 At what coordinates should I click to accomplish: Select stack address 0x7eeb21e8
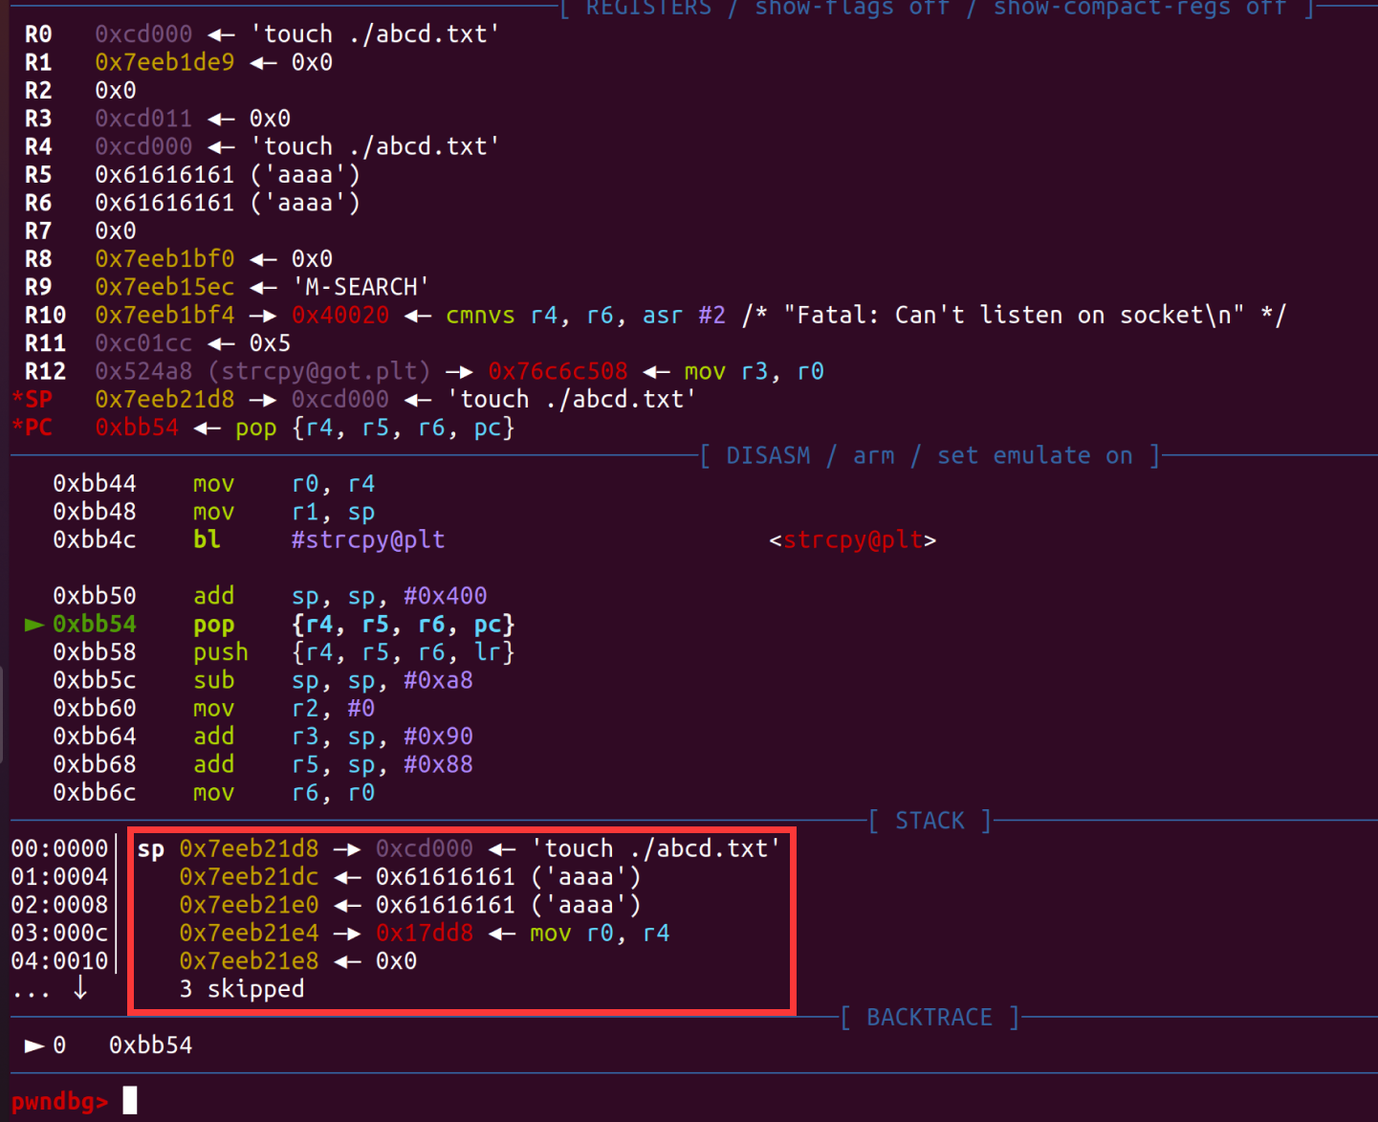249,961
